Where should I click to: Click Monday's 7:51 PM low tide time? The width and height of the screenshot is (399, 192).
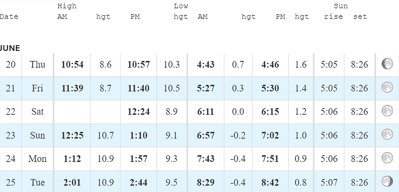pyautogui.click(x=270, y=159)
